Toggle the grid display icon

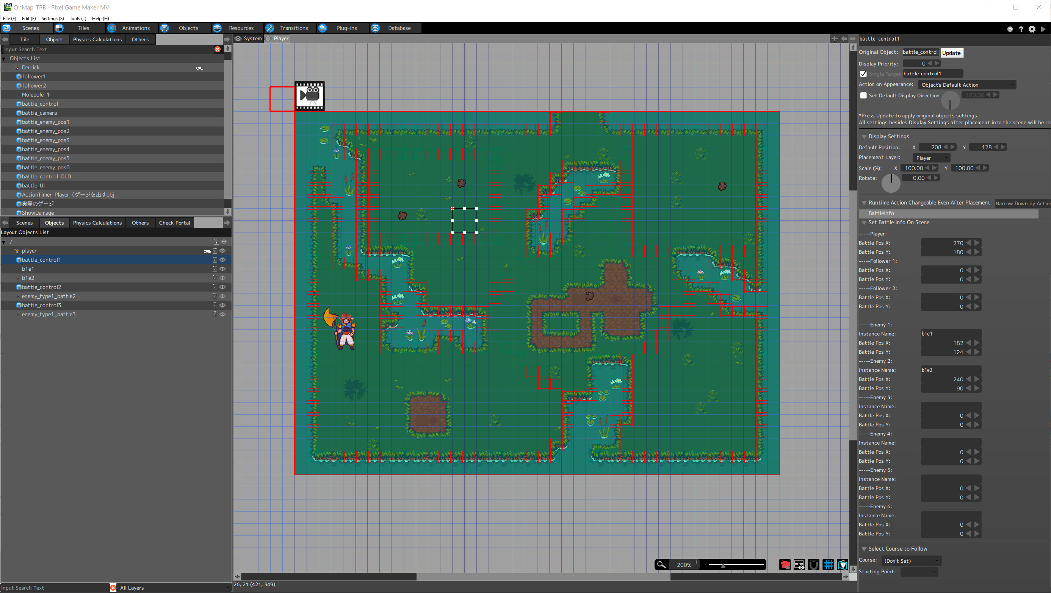point(828,565)
